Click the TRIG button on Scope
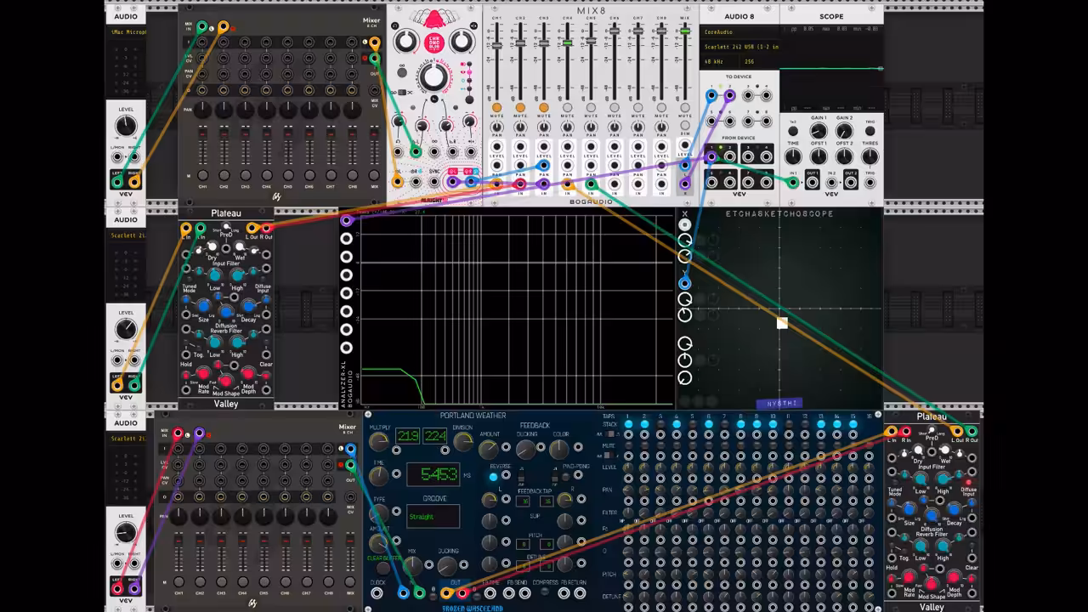The height and width of the screenshot is (612, 1088). point(870,132)
